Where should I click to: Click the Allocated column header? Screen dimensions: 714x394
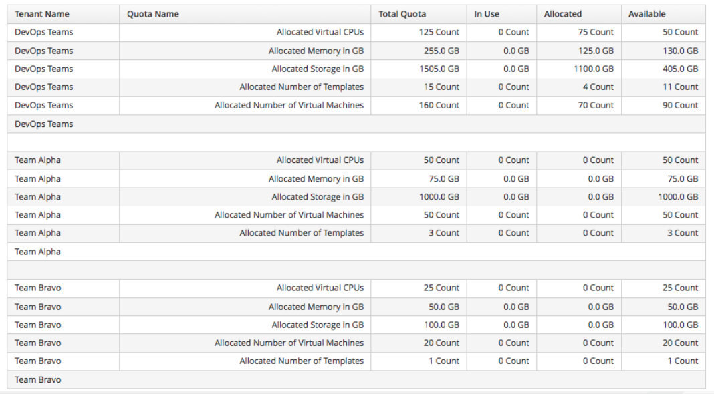563,14
